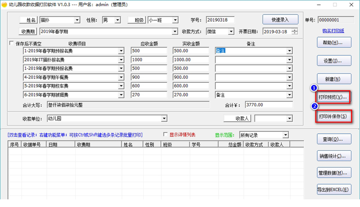
Task: Open the 显示范围 dropdown showing 所有记录
Action: (x=285, y=135)
